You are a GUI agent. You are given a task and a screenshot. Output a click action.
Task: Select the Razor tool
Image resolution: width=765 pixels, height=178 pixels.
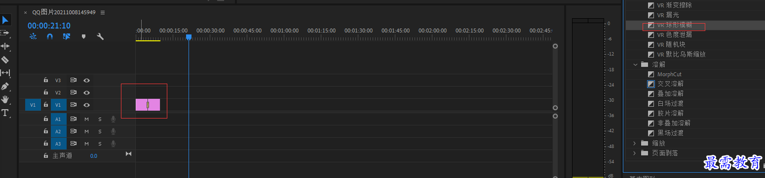click(x=5, y=59)
